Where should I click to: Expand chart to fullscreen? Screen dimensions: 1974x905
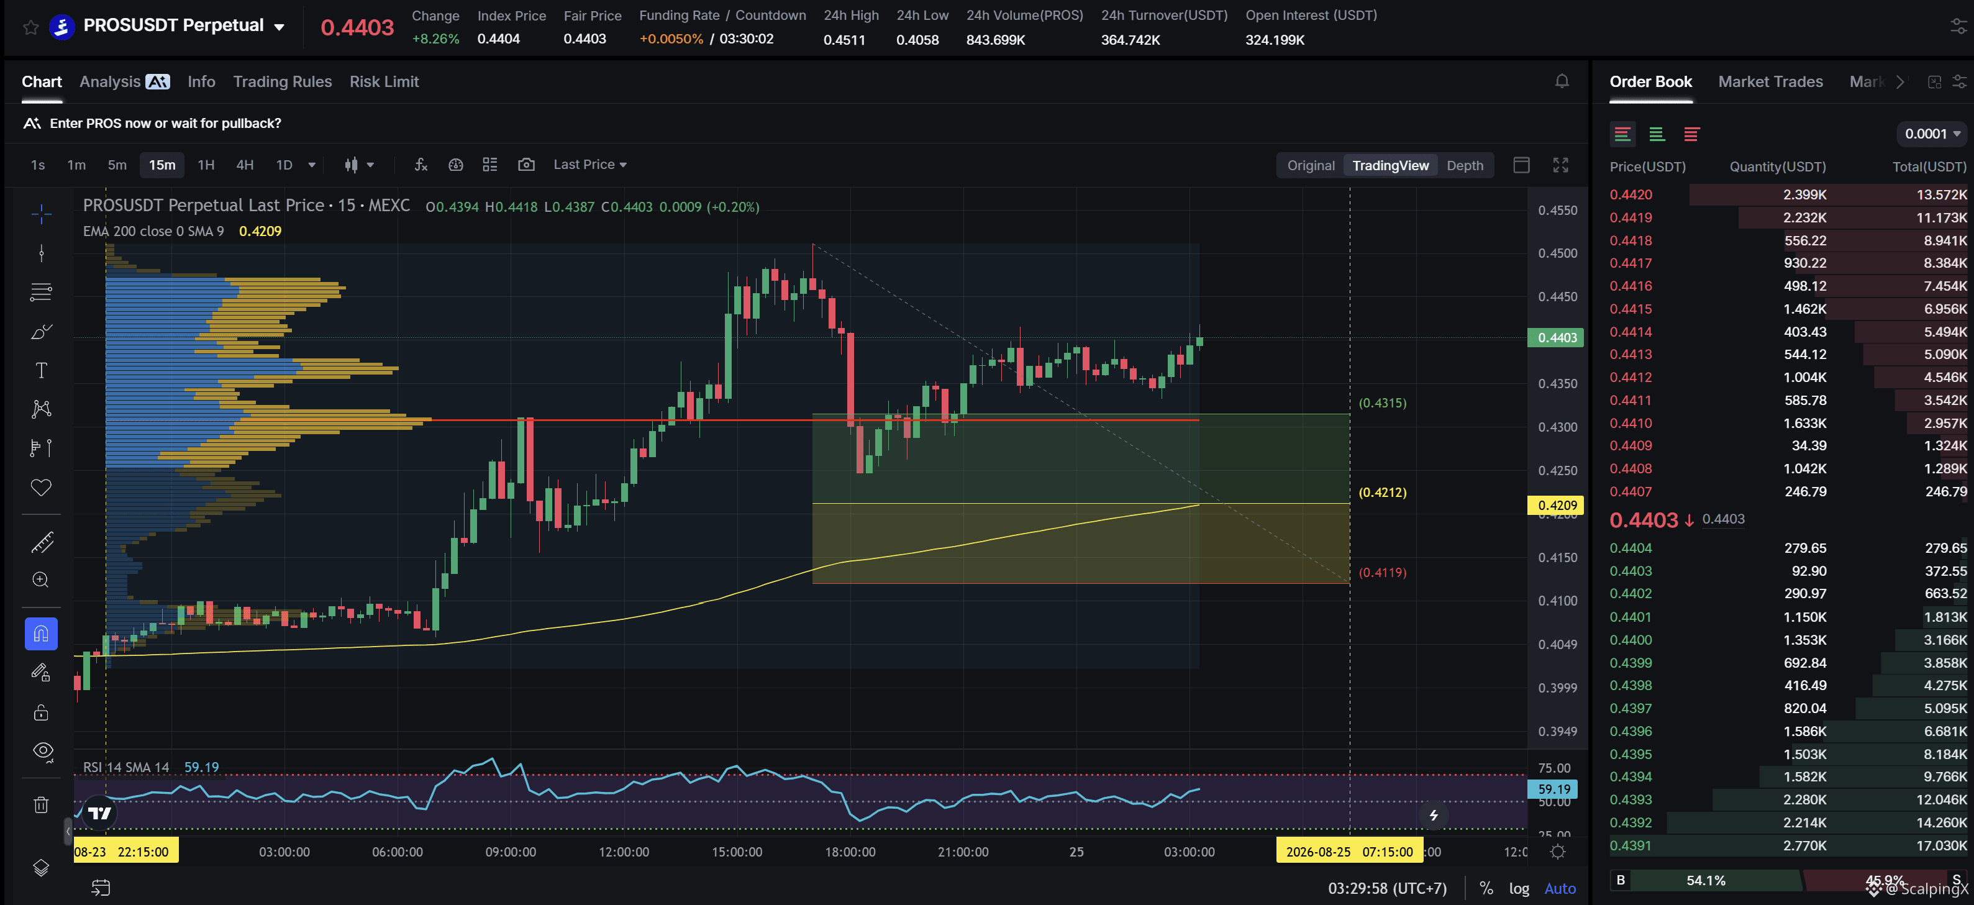1560,165
